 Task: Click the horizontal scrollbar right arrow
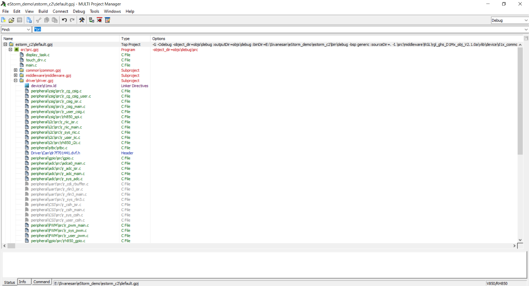[514, 246]
